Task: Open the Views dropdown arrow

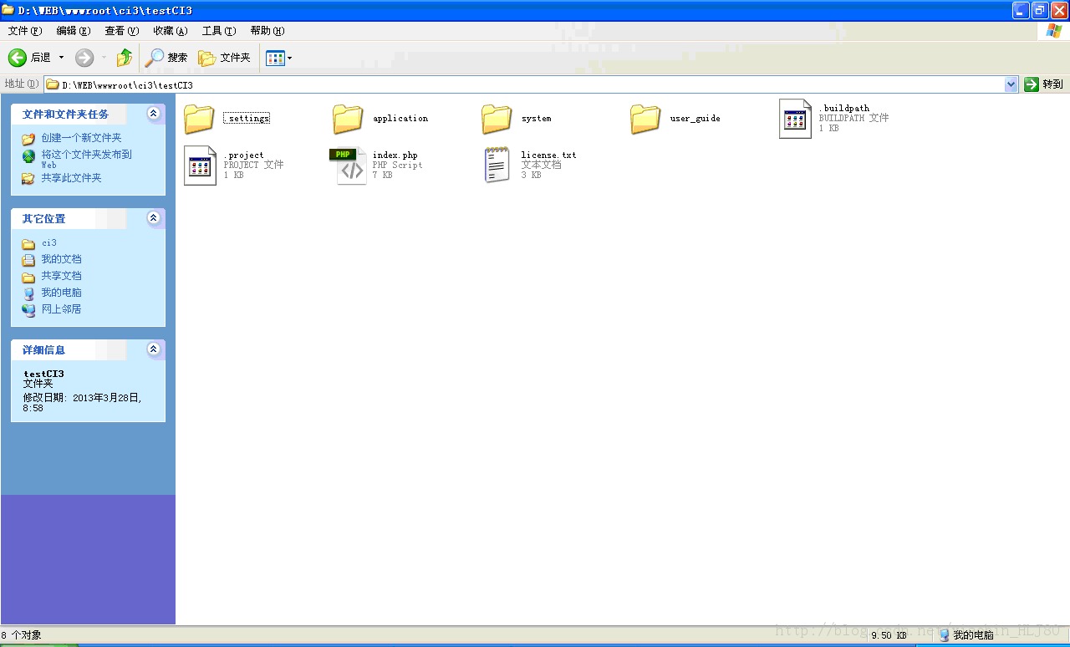Action: tap(290, 58)
